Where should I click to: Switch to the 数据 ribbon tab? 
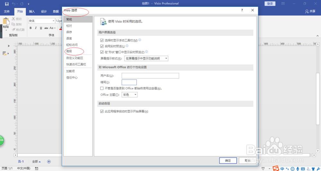tap(56, 12)
